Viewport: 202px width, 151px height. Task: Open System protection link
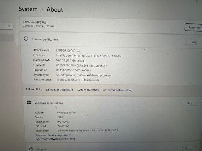88,90
